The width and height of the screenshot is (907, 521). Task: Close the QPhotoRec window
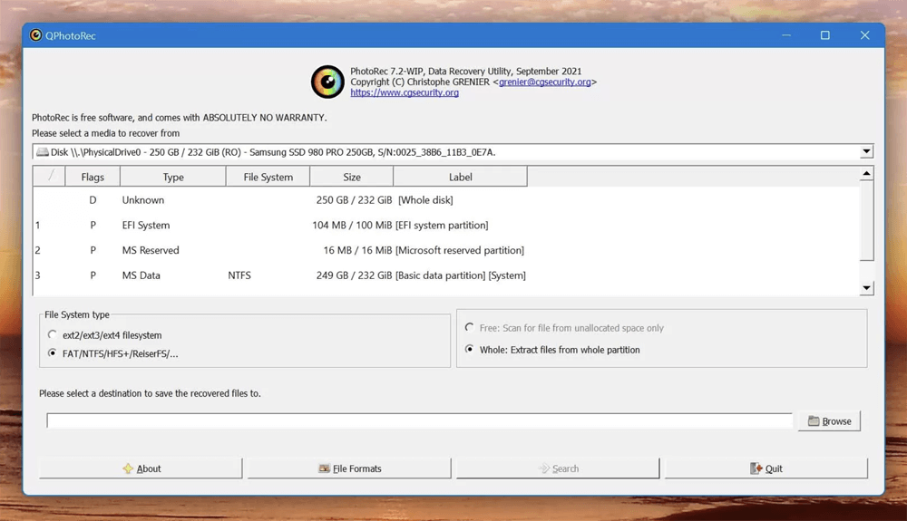point(864,35)
